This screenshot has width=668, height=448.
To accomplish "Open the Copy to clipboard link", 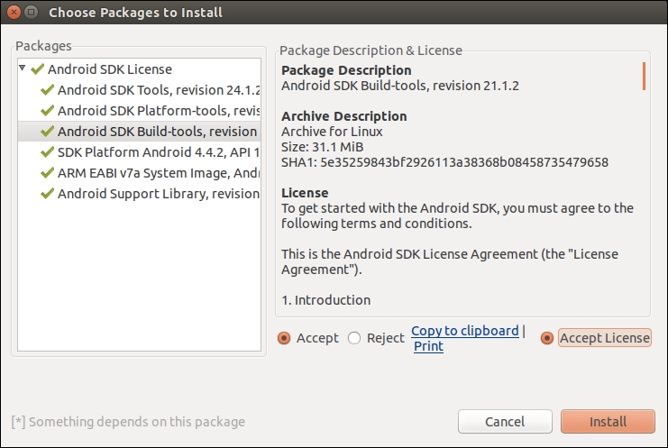I will click(465, 331).
